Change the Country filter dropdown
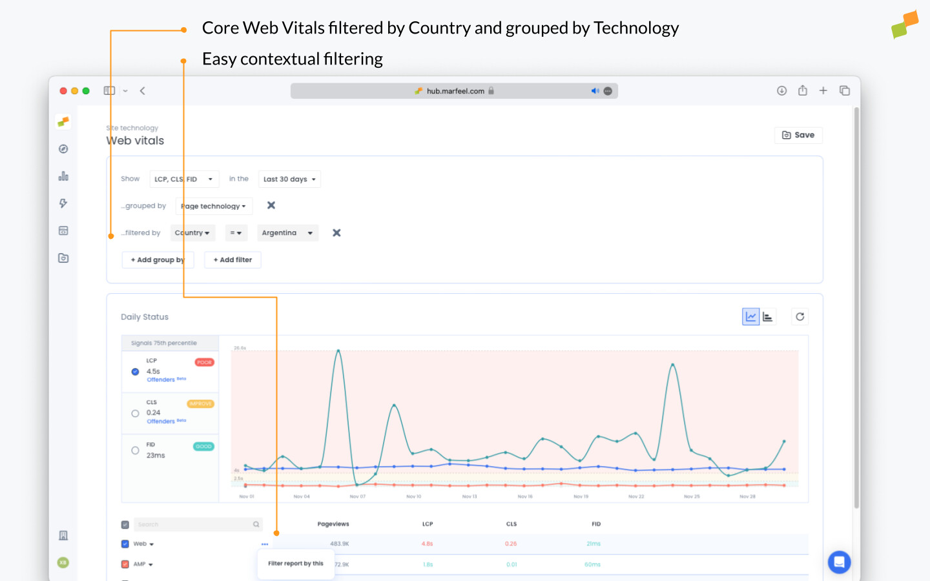 pyautogui.click(x=192, y=232)
